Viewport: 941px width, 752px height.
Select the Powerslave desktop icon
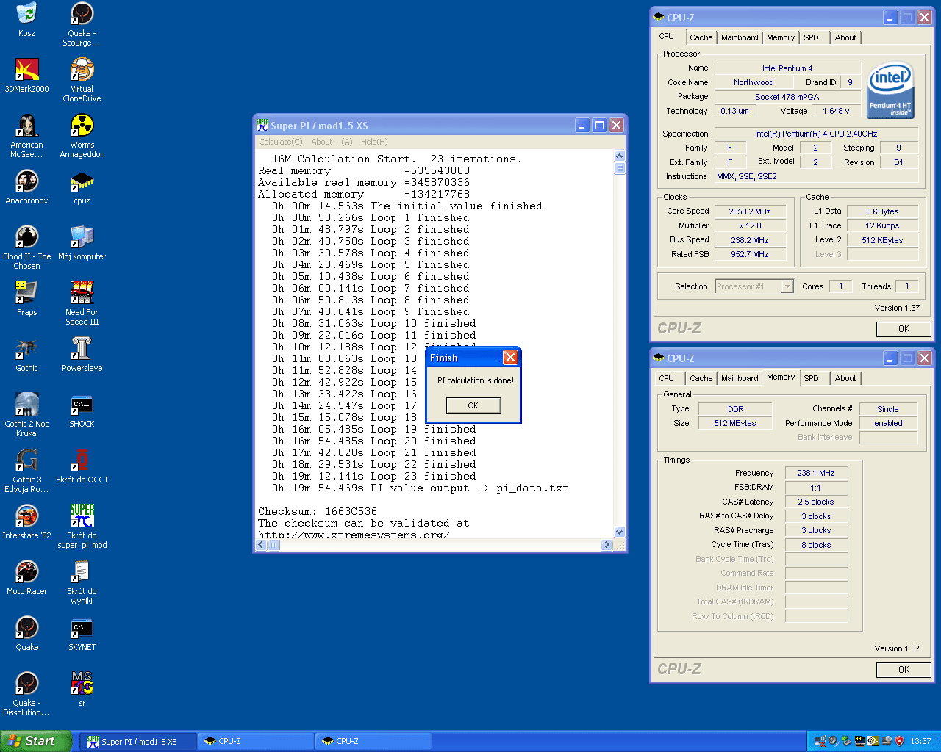click(82, 354)
